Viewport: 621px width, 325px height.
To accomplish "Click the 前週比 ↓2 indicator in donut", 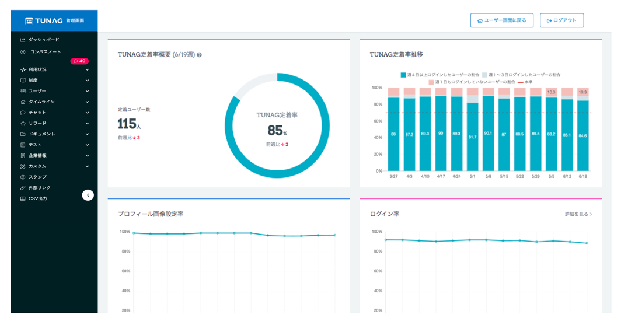I will pos(277,145).
